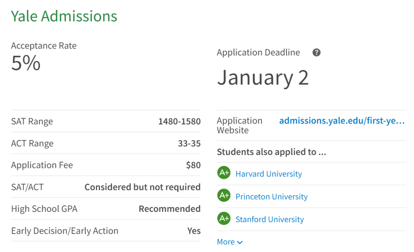This screenshot has width=414, height=252.
Task: Click the Application Deadline help question mark icon
Action: [316, 53]
